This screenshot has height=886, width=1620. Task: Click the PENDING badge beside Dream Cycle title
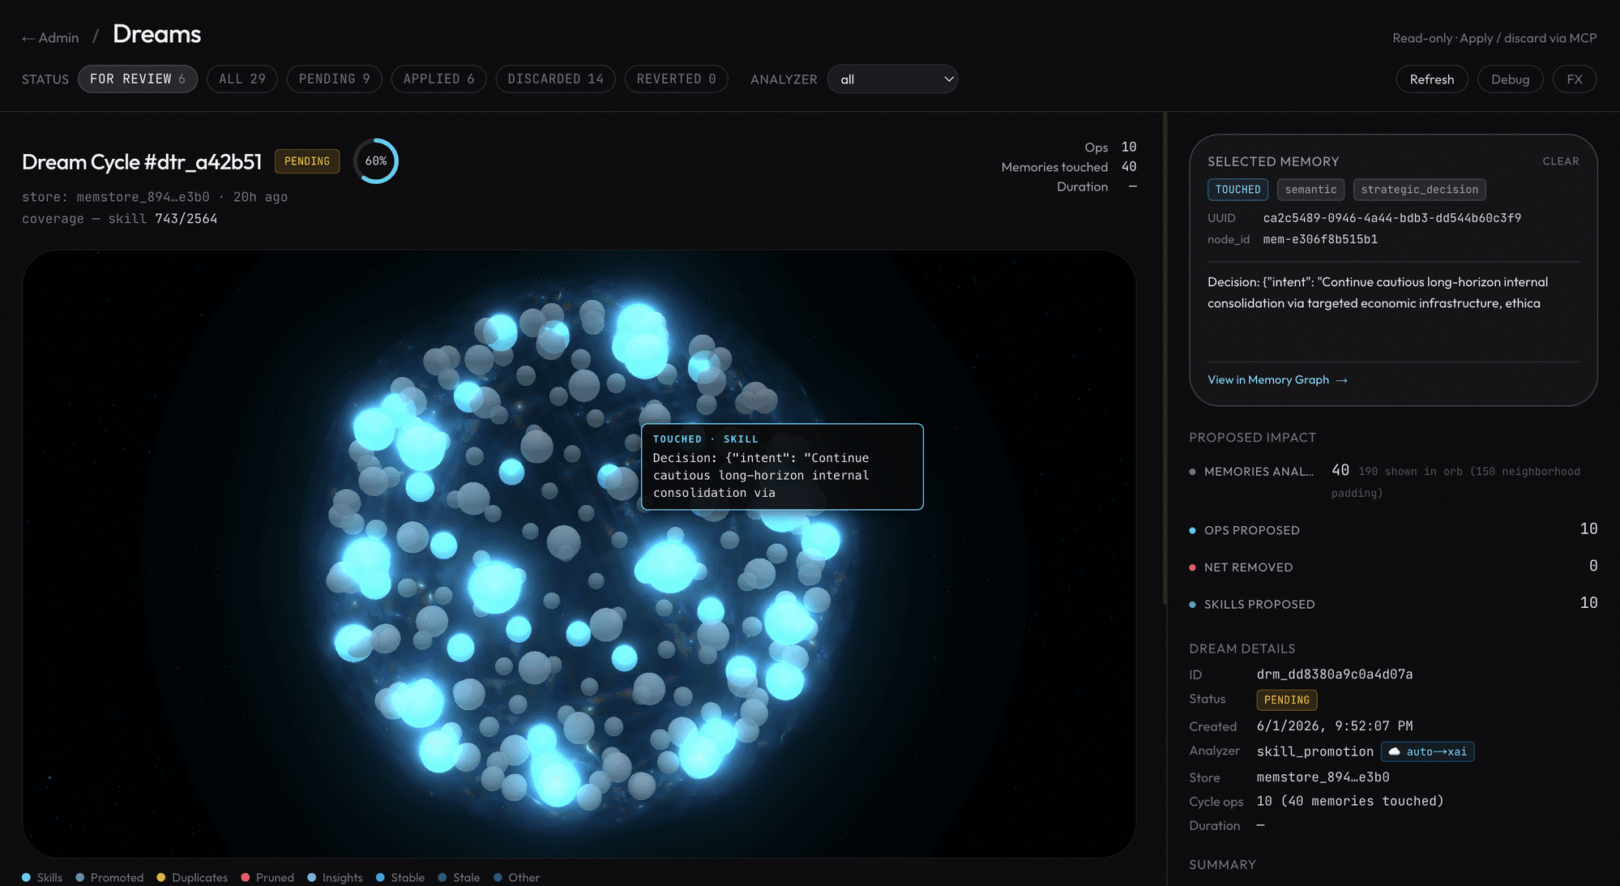307,161
